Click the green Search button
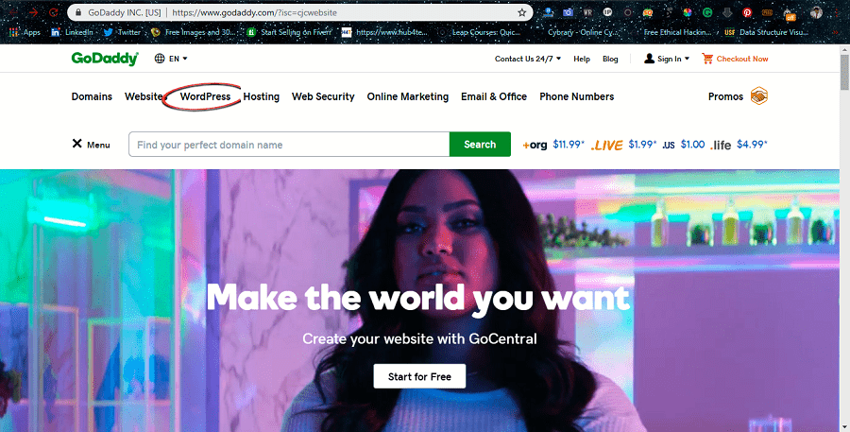Image resolution: width=850 pixels, height=432 pixels. (x=480, y=145)
